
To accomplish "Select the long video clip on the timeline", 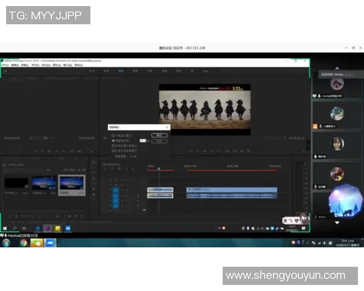I will click(x=232, y=190).
